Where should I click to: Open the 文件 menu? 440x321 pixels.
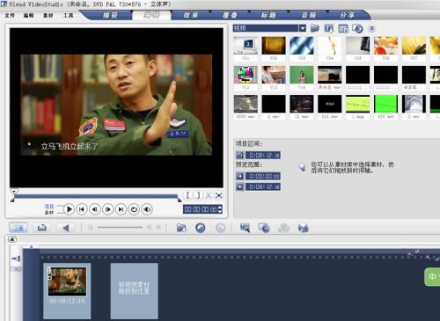pos(10,15)
